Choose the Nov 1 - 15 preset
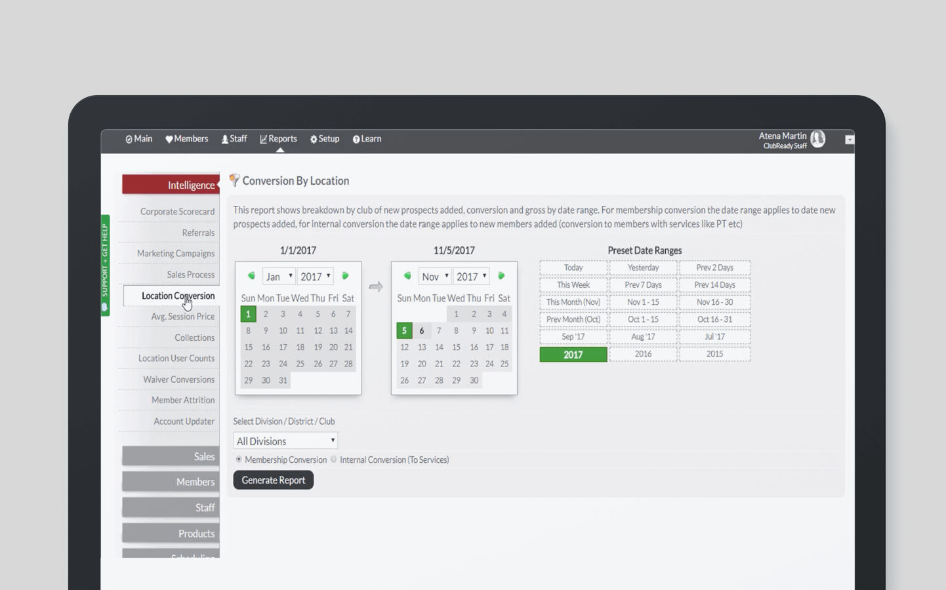946x590 pixels. pos(643,302)
